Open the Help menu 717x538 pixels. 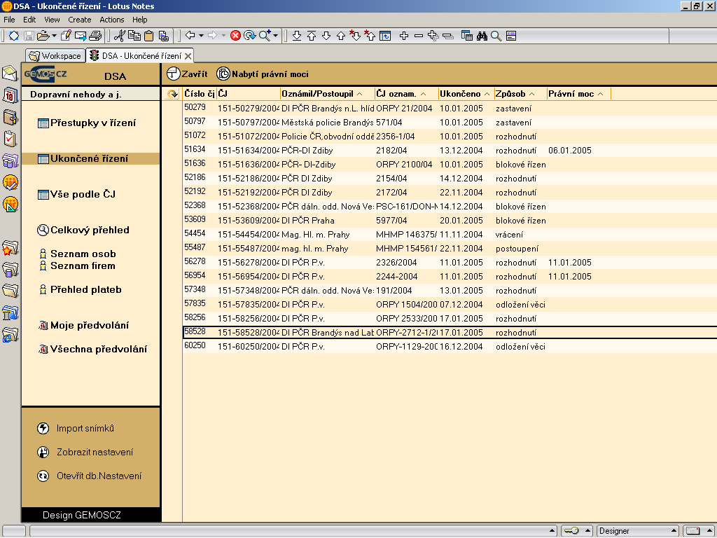[x=139, y=20]
